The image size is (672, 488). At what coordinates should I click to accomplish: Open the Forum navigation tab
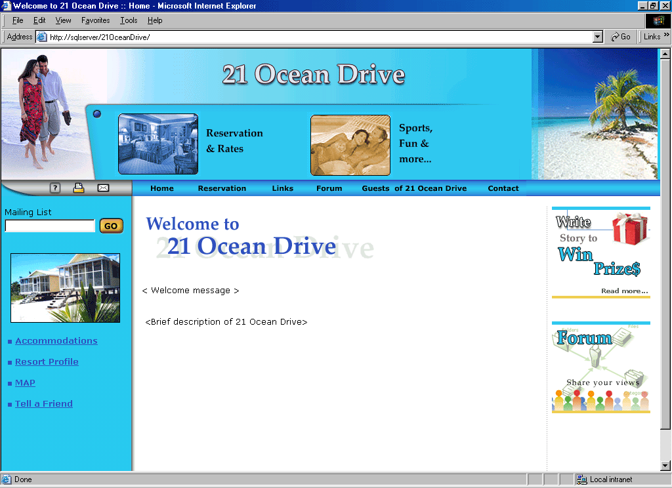[329, 188]
